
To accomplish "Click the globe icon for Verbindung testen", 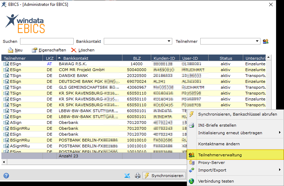I will tap(191, 181).
